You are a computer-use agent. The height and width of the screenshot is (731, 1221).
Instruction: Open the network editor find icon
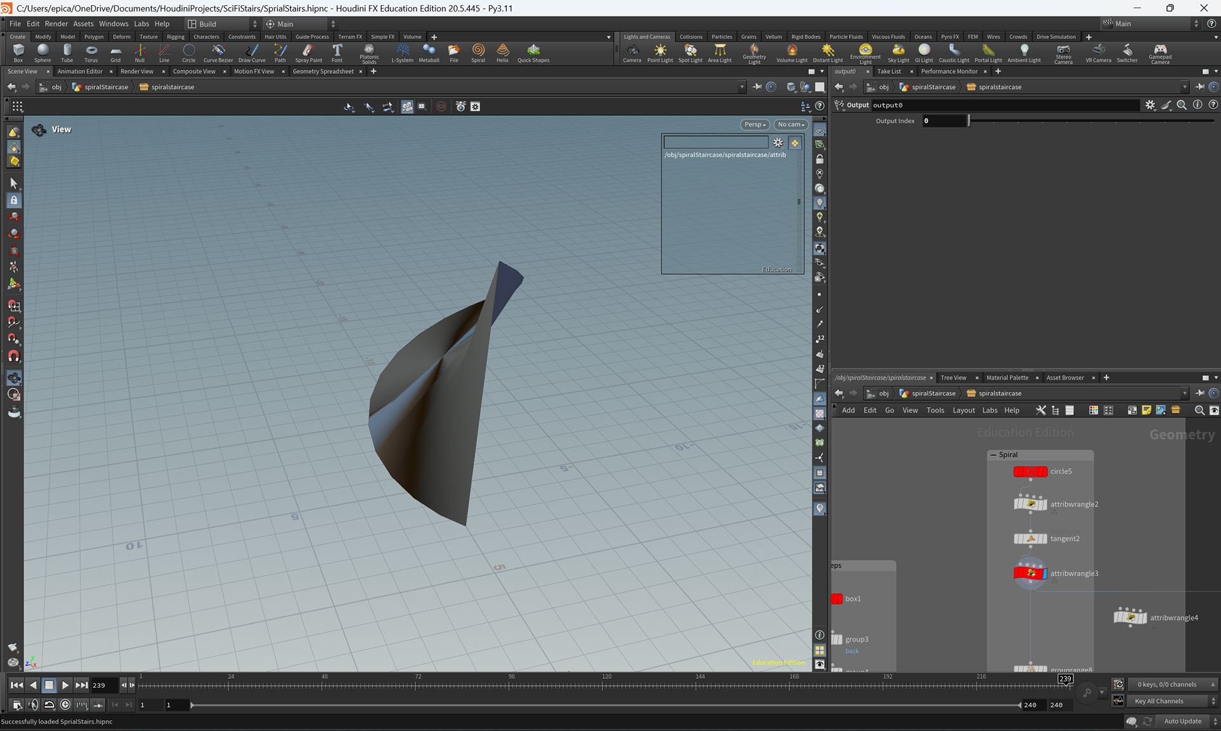pos(1199,410)
